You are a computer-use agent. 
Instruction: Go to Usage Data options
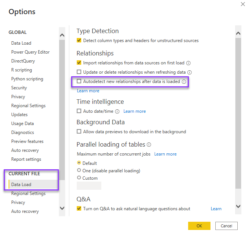pos(22,124)
